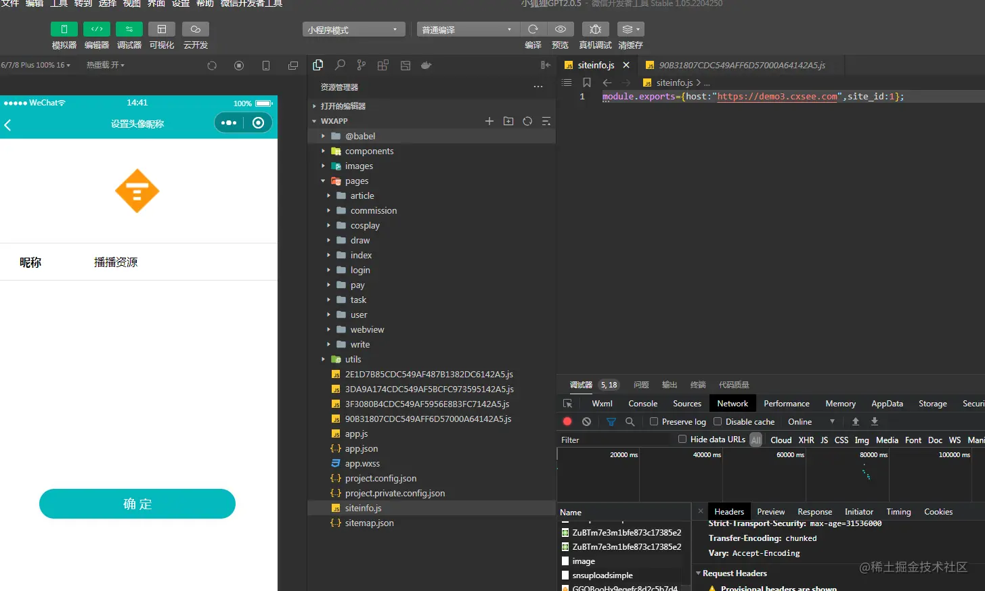Click the 确定 button in simulator
The image size is (985, 591).
pos(137,504)
